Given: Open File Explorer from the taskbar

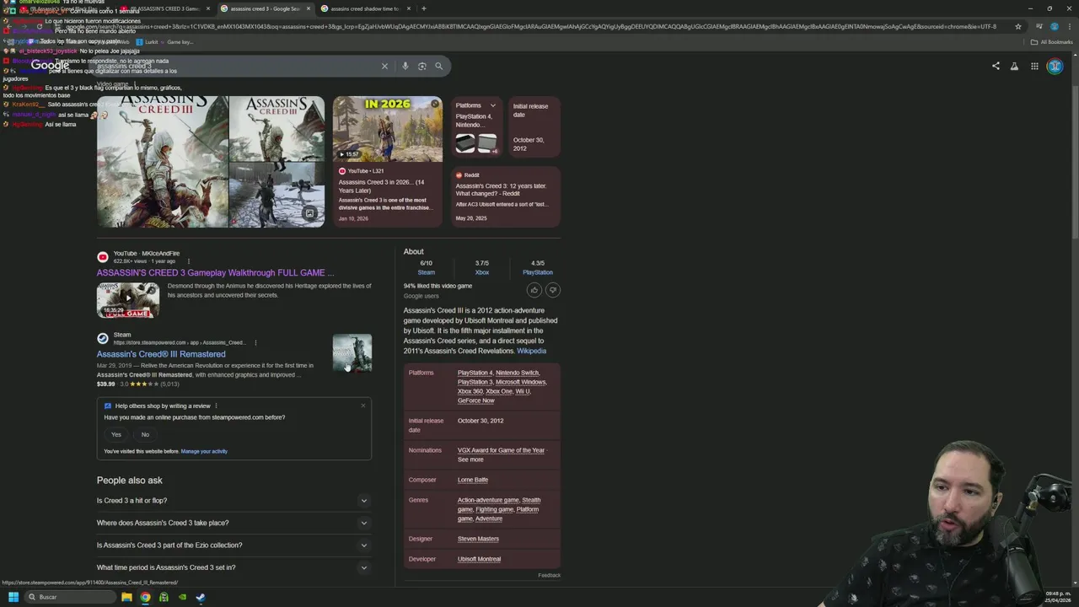Looking at the screenshot, I should (x=126, y=597).
